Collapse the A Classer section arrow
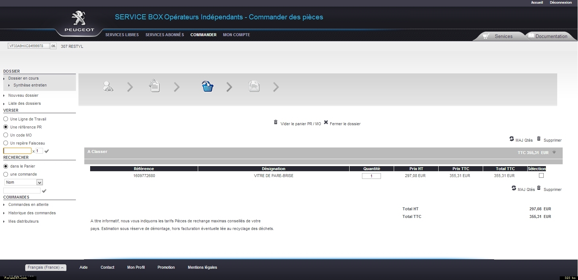The height and width of the screenshot is (280, 578). (554, 152)
